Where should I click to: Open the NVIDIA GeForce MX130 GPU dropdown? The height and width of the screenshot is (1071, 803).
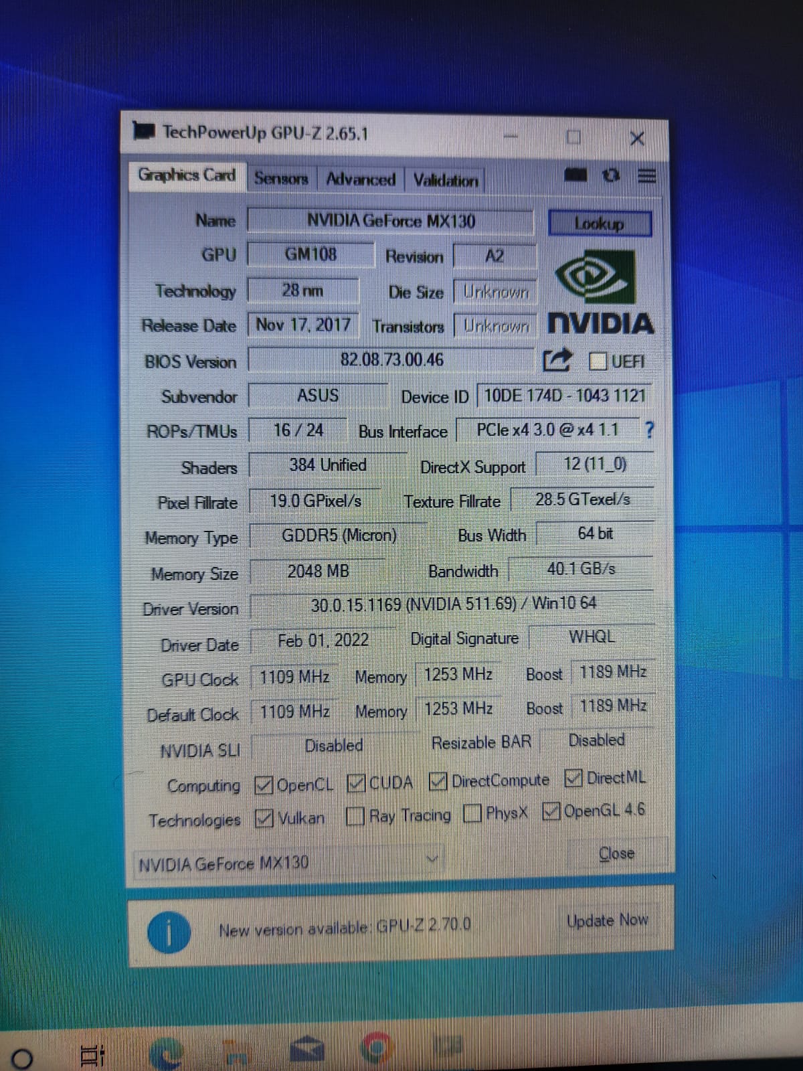tap(289, 862)
